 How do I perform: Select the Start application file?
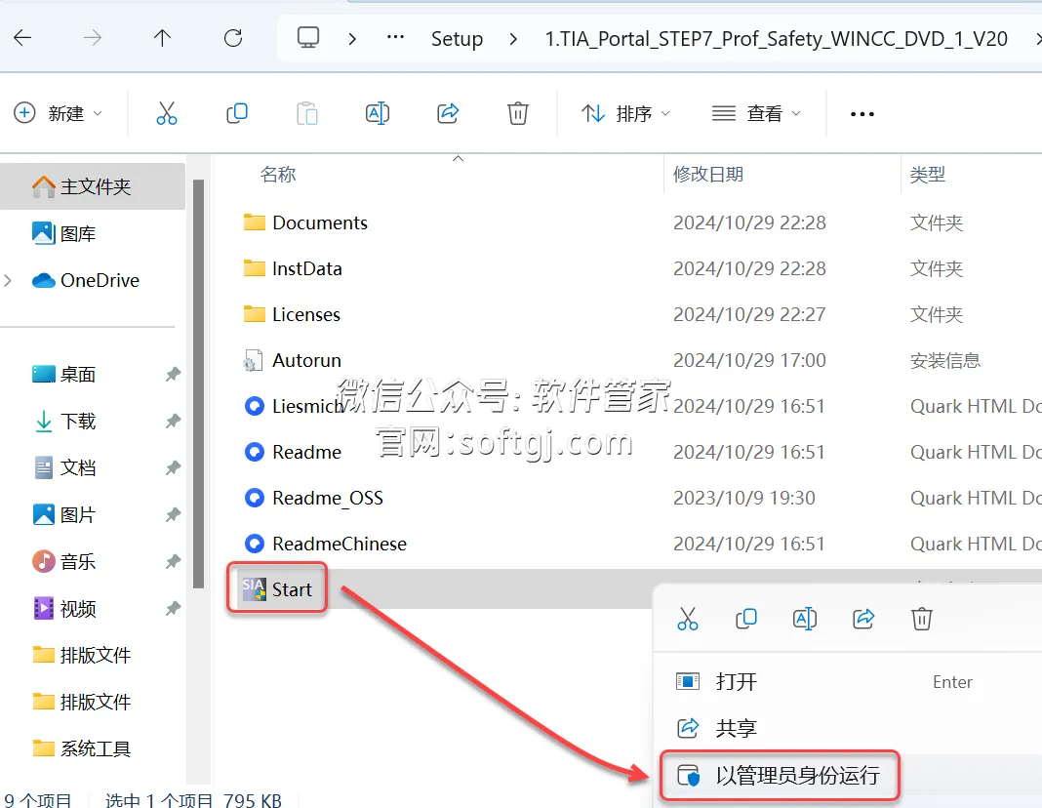[277, 588]
